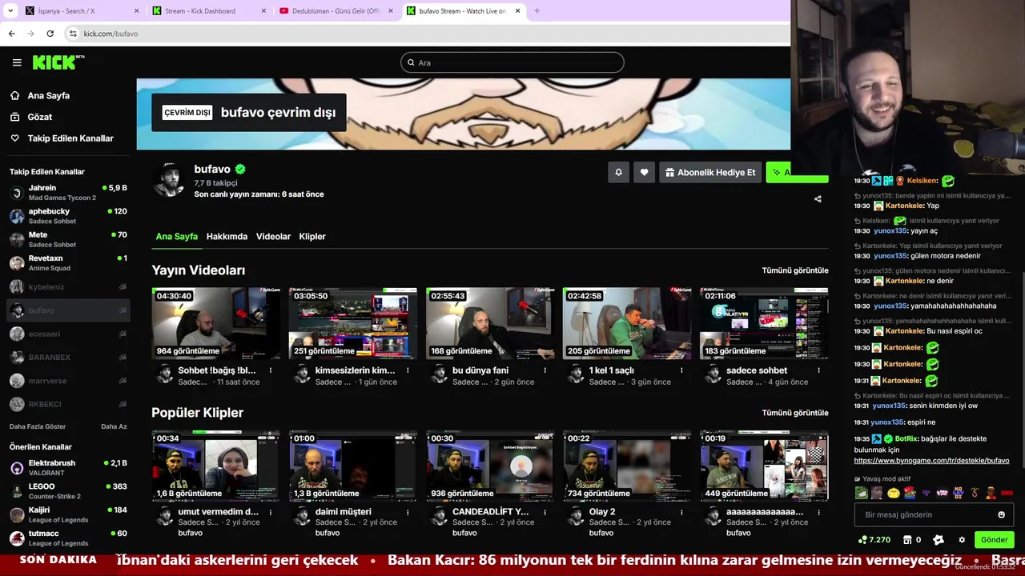1025x576 pixels.
Task: Click Abonelik Hediye Et button
Action: click(x=710, y=172)
